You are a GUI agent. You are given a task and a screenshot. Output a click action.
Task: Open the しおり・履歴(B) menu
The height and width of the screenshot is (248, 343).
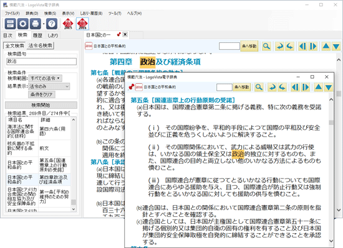coord(91,13)
